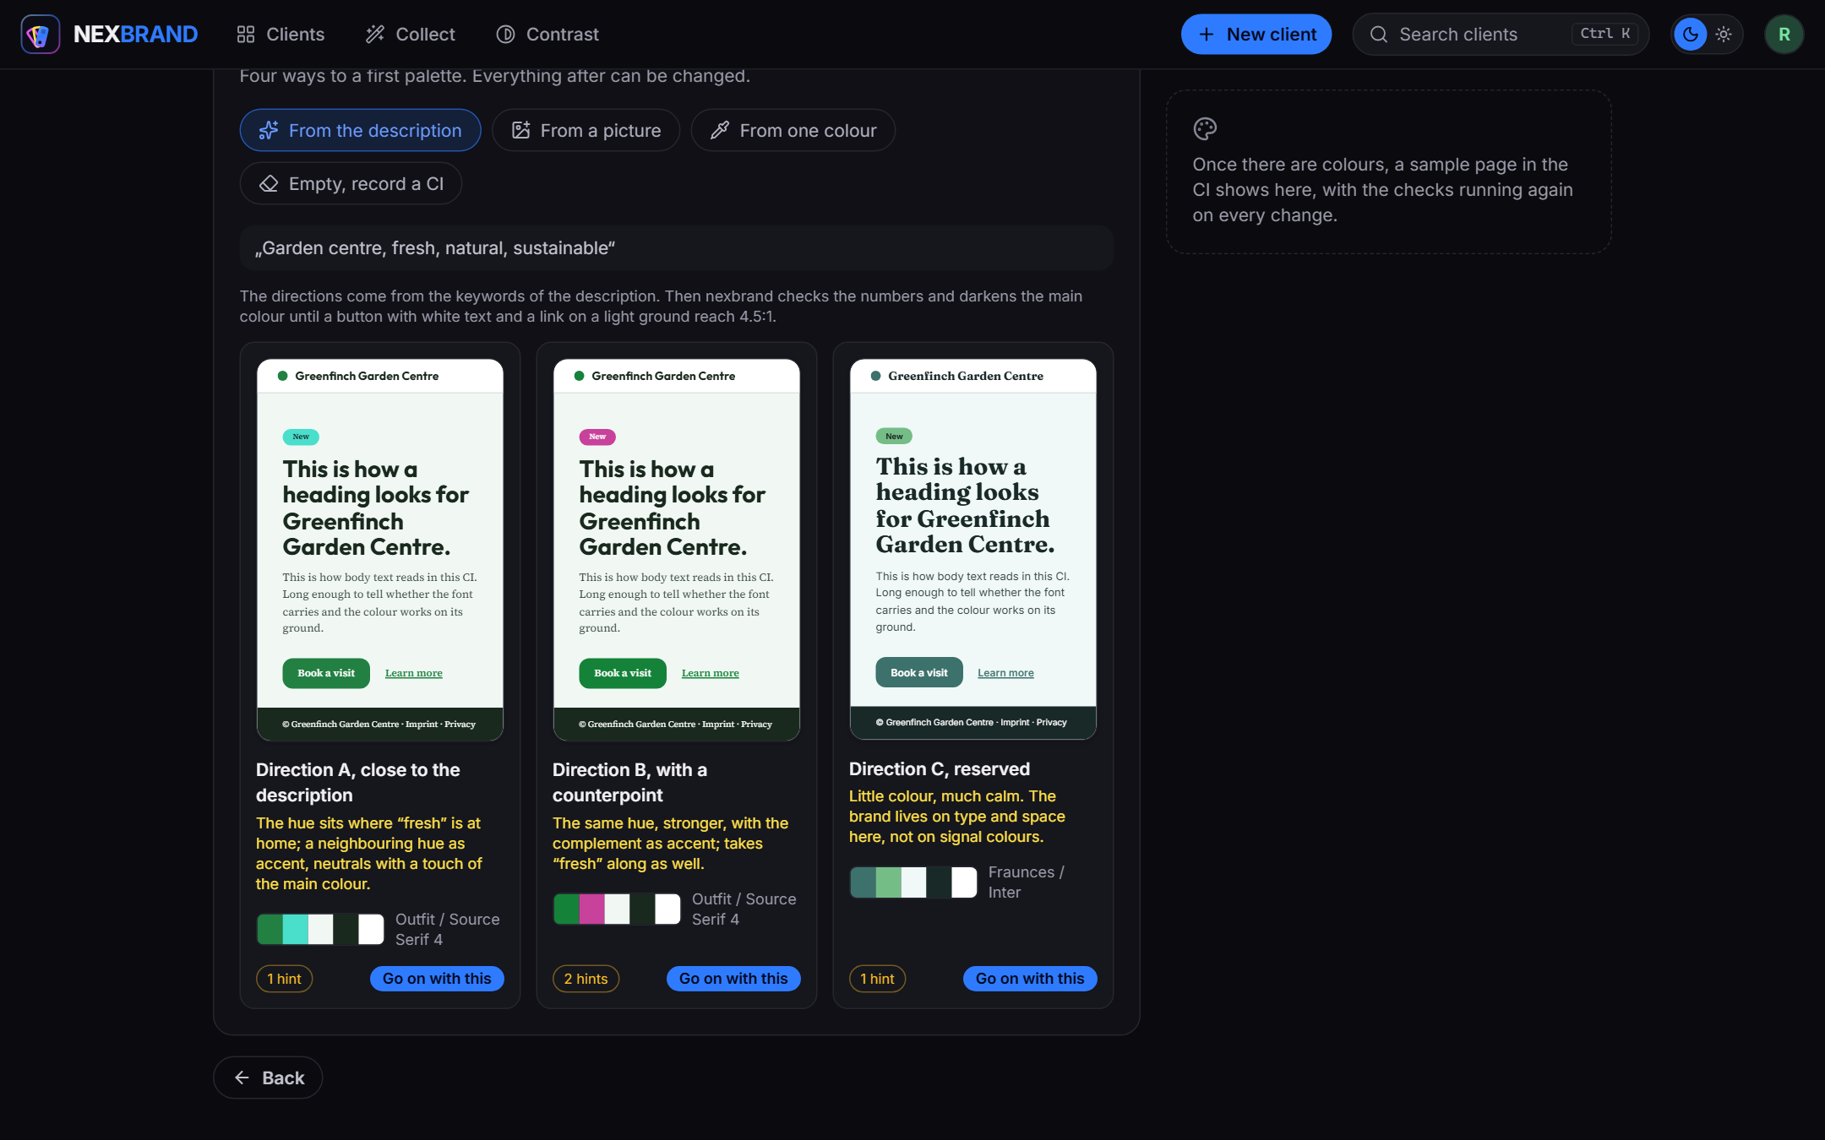Screen dimensions: 1825x1140
Task: Click the New client button
Action: tap(1256, 35)
